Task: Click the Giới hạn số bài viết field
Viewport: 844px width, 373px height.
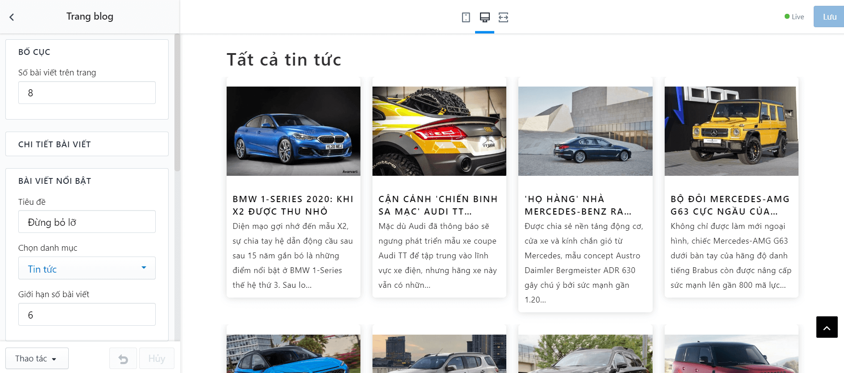Action: click(87, 315)
